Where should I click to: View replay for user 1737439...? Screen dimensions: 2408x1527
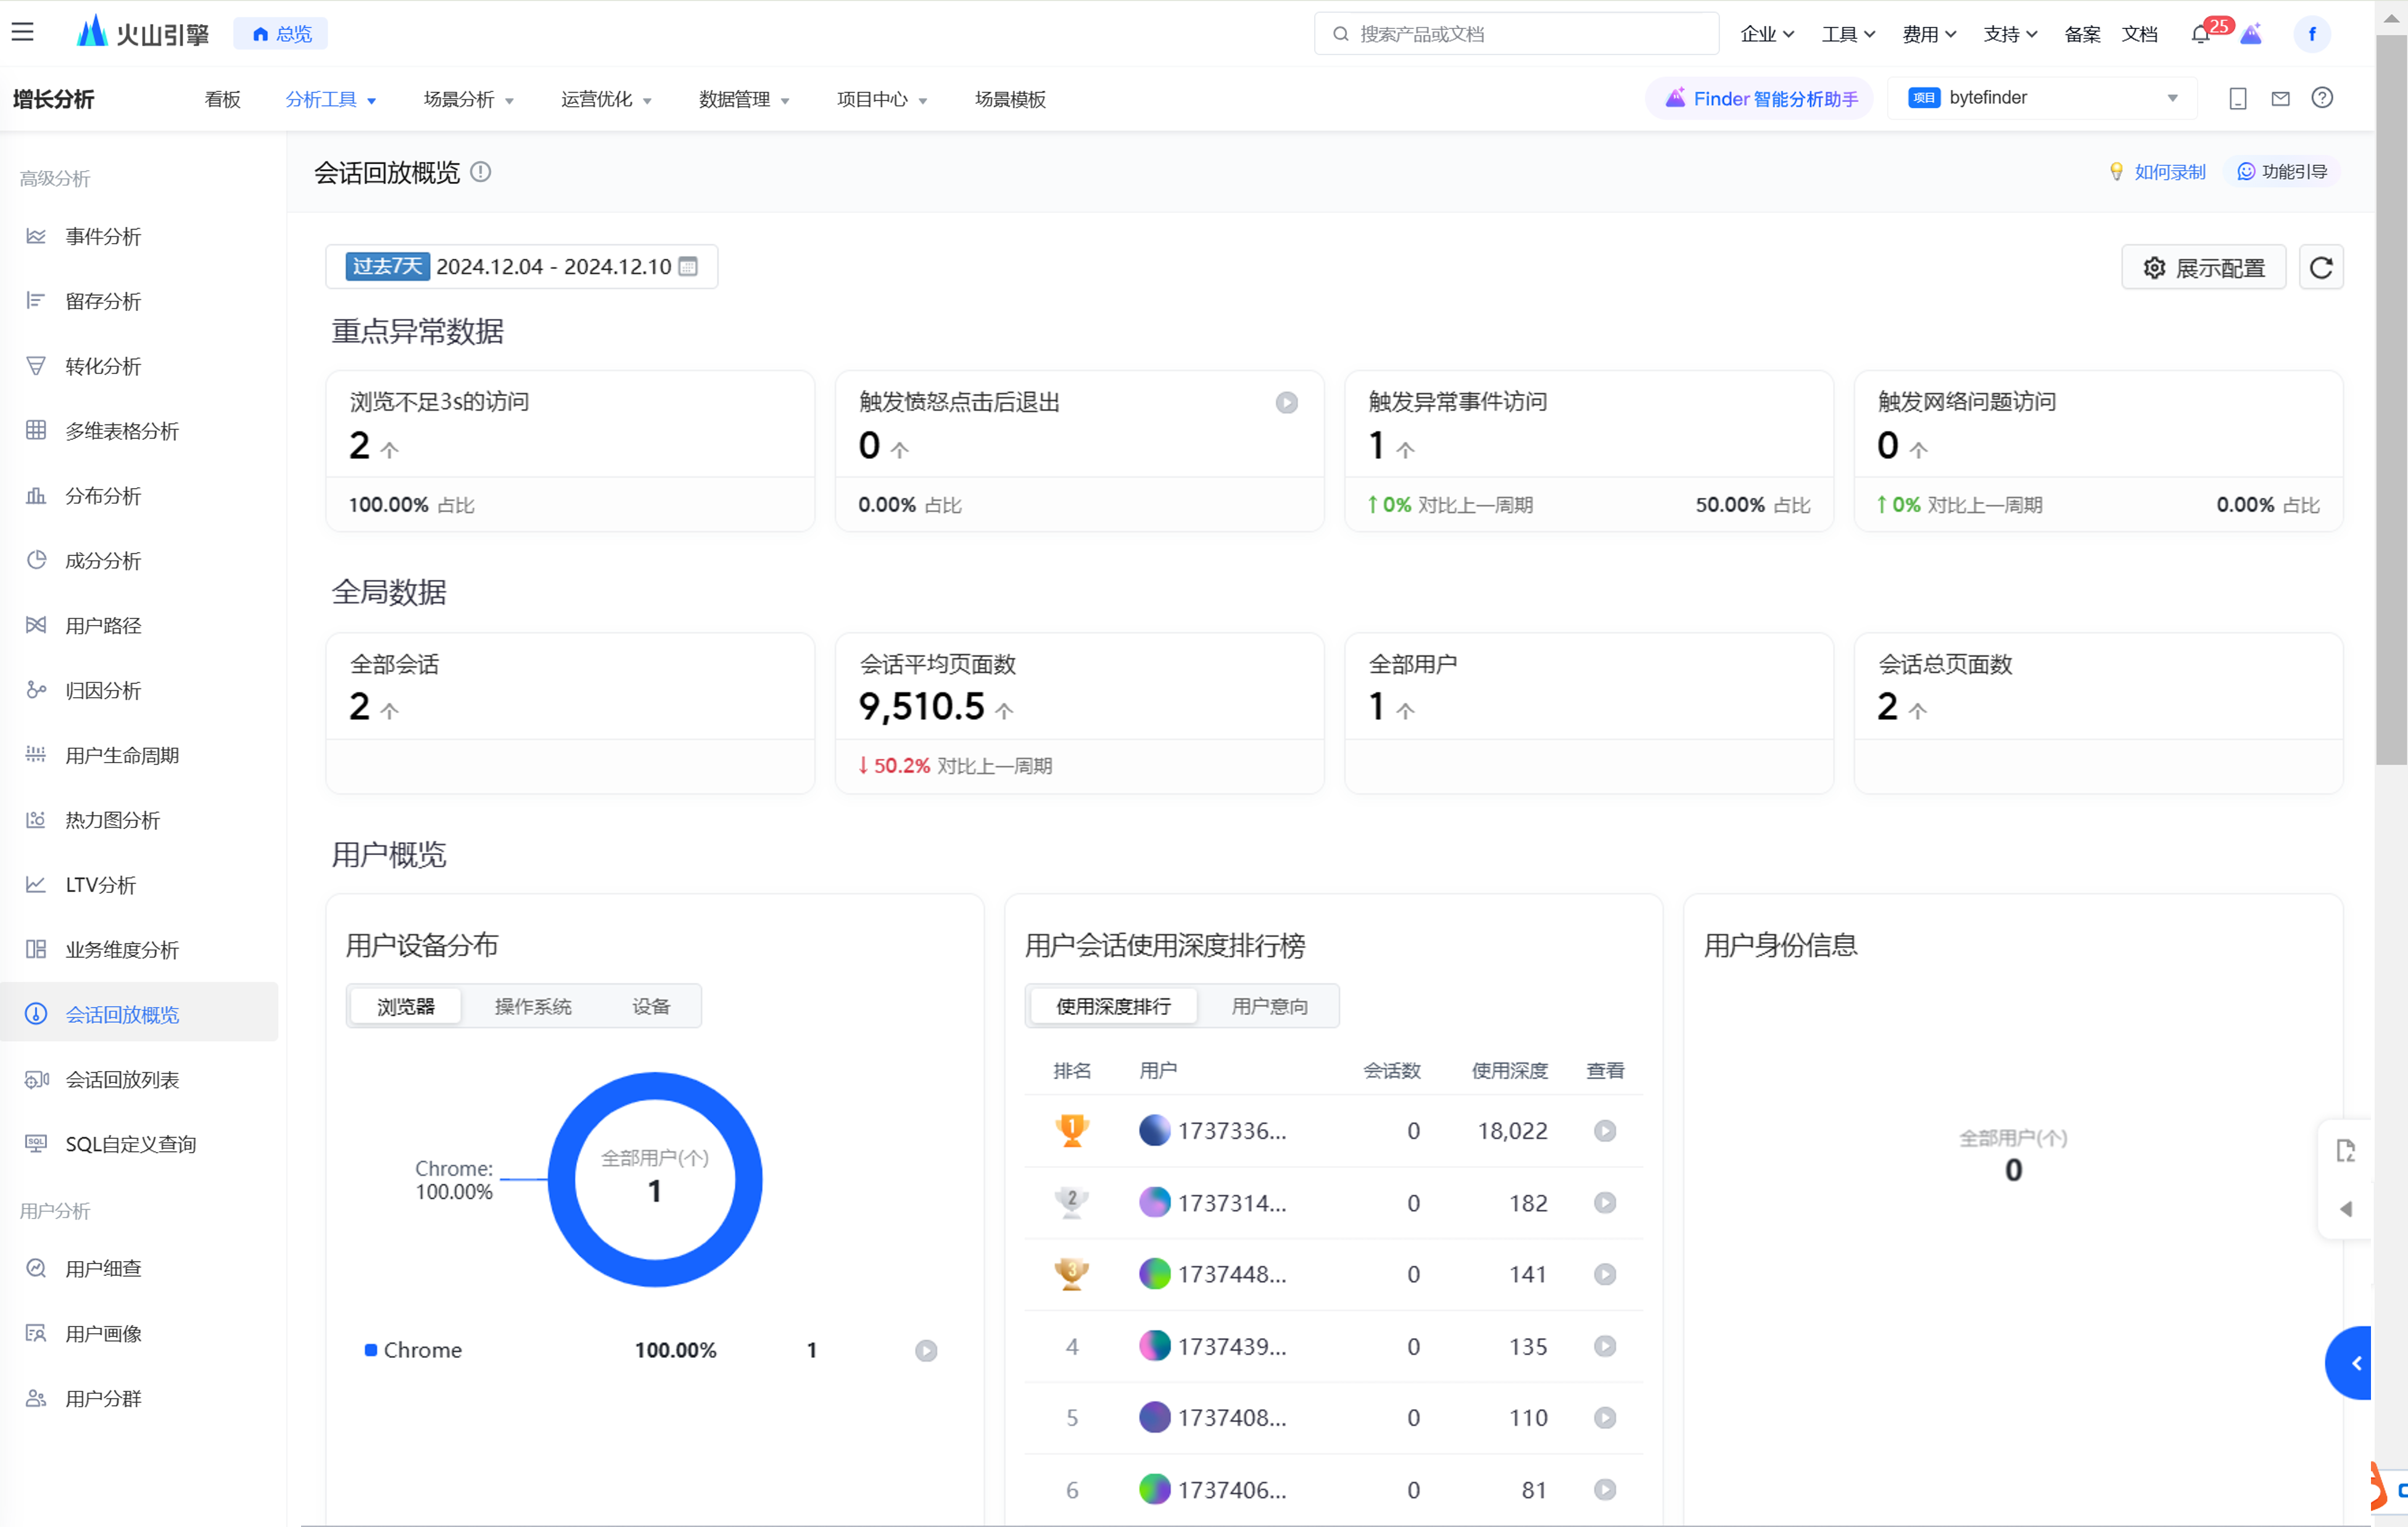[x=1604, y=1346]
